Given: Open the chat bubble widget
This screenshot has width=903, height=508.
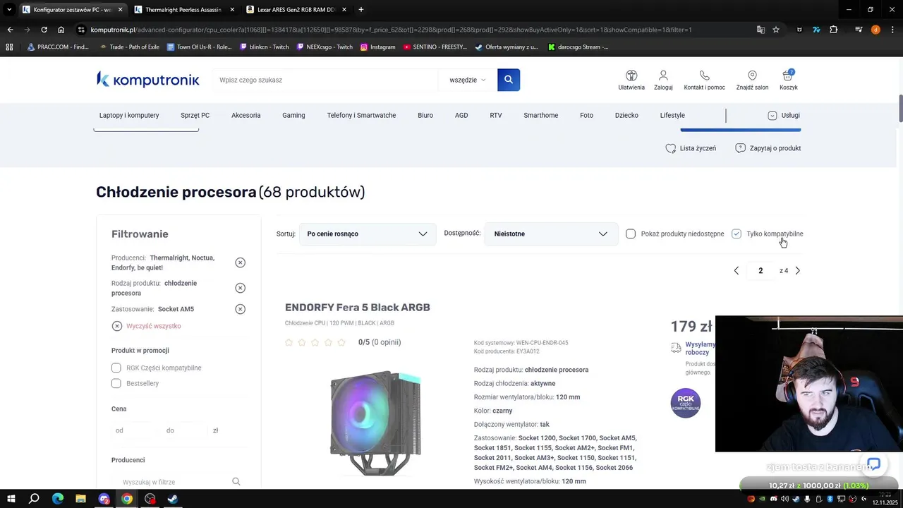Looking at the screenshot, I should click(873, 464).
